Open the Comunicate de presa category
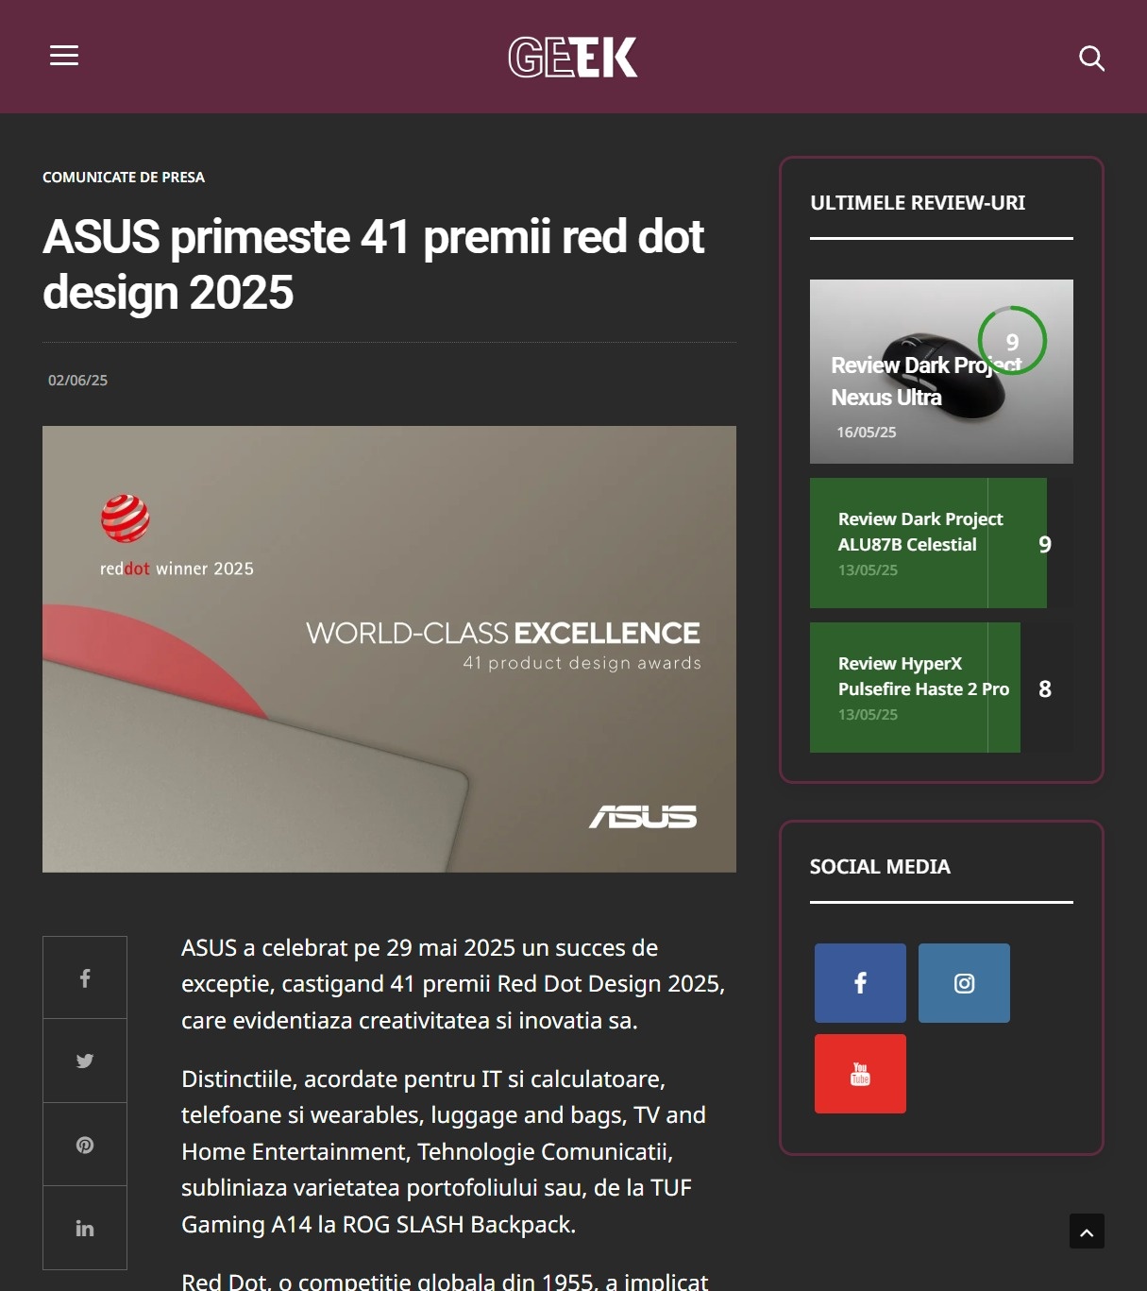 coord(124,178)
